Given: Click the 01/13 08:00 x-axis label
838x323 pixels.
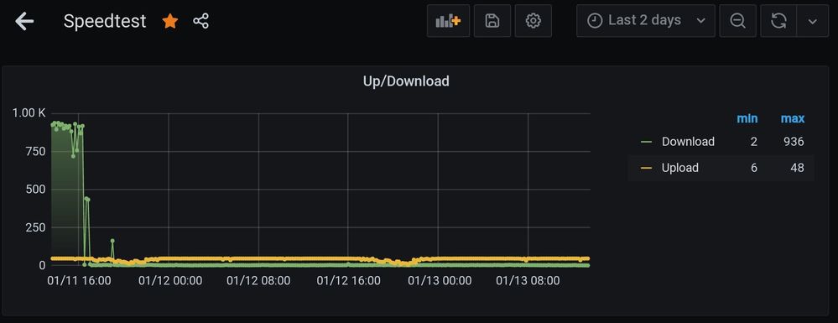Looking at the screenshot, I should [x=528, y=281].
